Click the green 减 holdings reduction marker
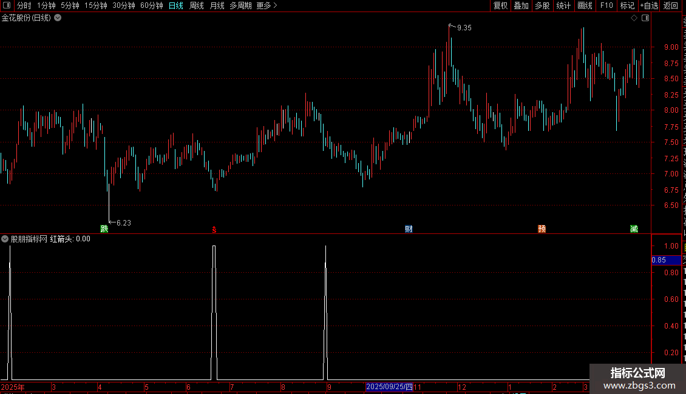686x394 pixels. pos(634,229)
